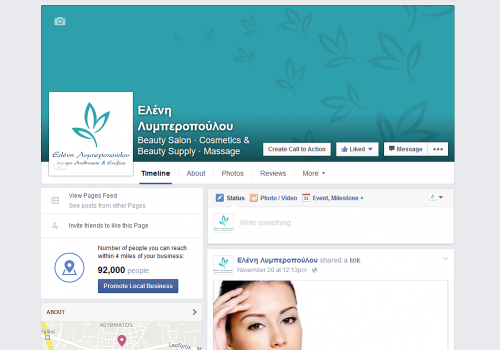Click the Promote Local Business button
The height and width of the screenshot is (350, 500).
pyautogui.click(x=138, y=286)
